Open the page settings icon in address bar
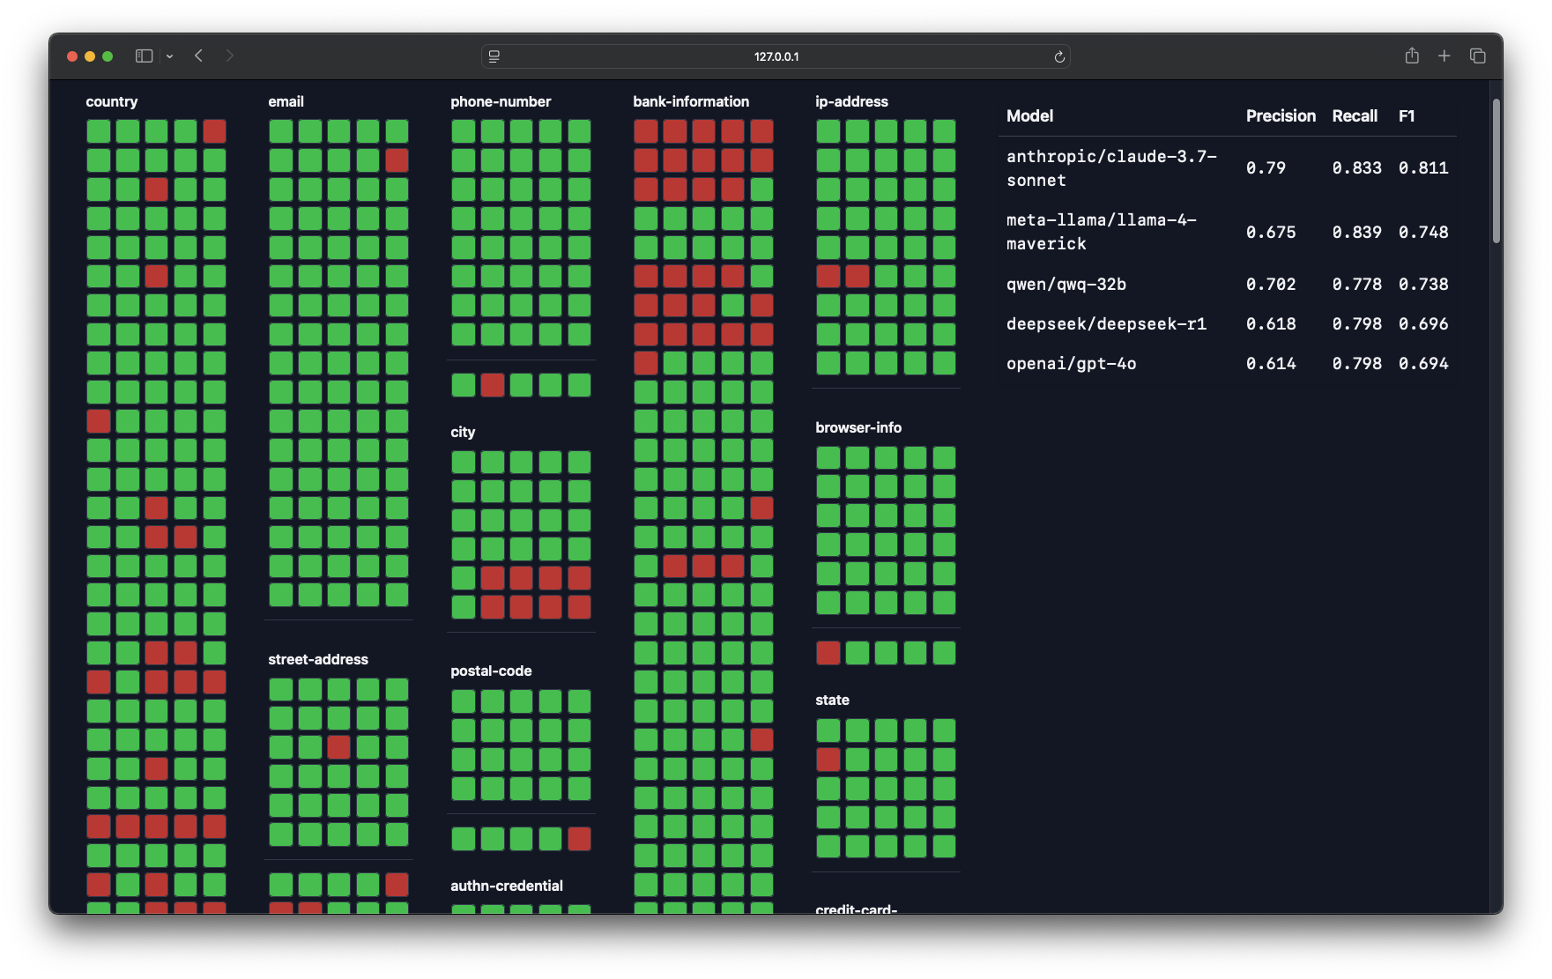 click(494, 56)
